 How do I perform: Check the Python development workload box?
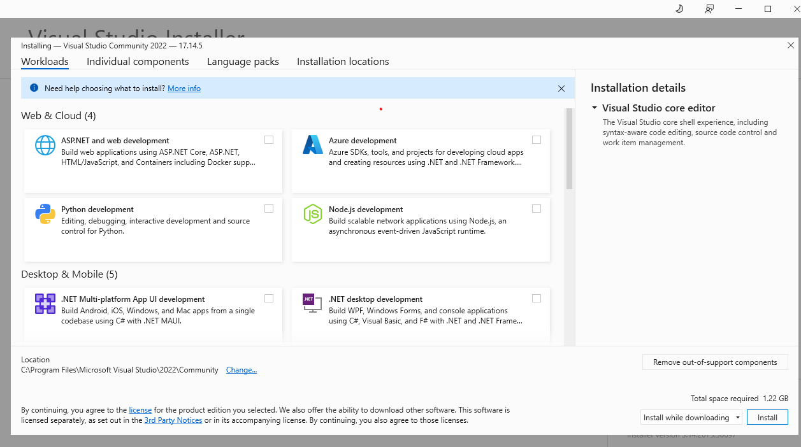pos(269,209)
